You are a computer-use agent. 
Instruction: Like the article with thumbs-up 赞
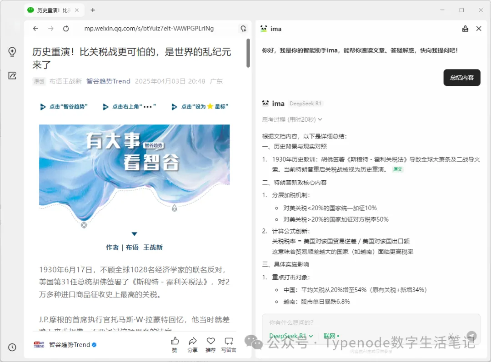[175, 344]
